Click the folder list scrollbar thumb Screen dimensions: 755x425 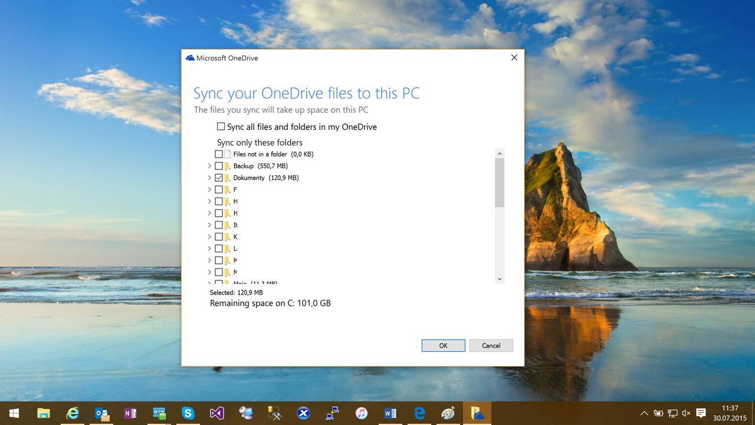tap(500, 183)
